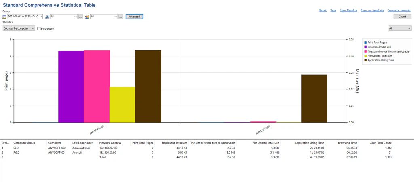Click purple Email Sent bar for ANVSOFT-002
414x182 pixels.
[71, 87]
